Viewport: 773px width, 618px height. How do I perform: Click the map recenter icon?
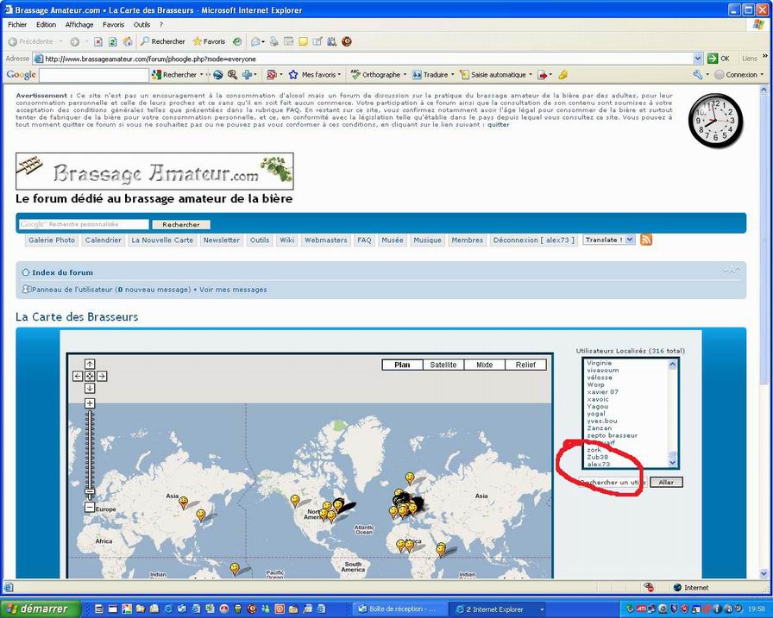coord(90,376)
